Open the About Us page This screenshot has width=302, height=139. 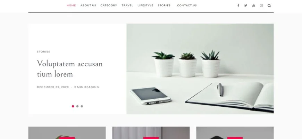pyautogui.click(x=88, y=6)
